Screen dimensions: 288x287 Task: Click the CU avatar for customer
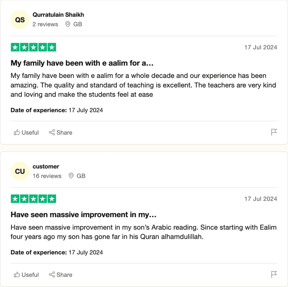(x=20, y=171)
